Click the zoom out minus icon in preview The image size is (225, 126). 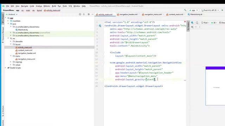[196, 27]
